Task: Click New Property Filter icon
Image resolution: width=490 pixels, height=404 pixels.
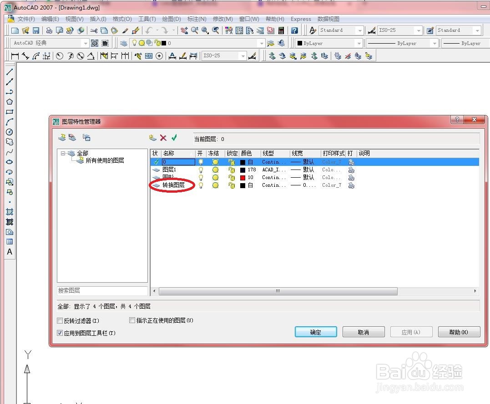Action: pyautogui.click(x=62, y=138)
